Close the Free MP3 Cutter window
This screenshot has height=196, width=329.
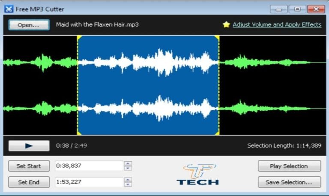(316, 9)
